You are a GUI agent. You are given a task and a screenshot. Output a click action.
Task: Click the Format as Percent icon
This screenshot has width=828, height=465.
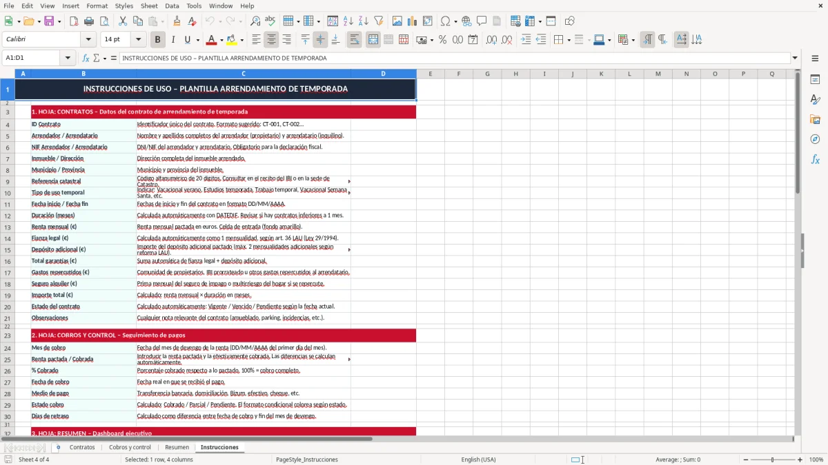442,40
